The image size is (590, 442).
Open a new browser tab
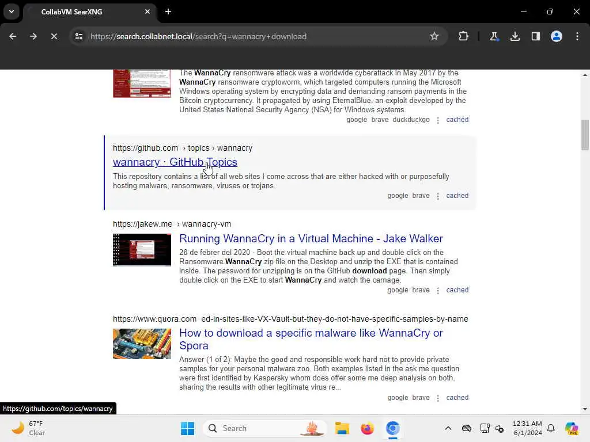(168, 12)
